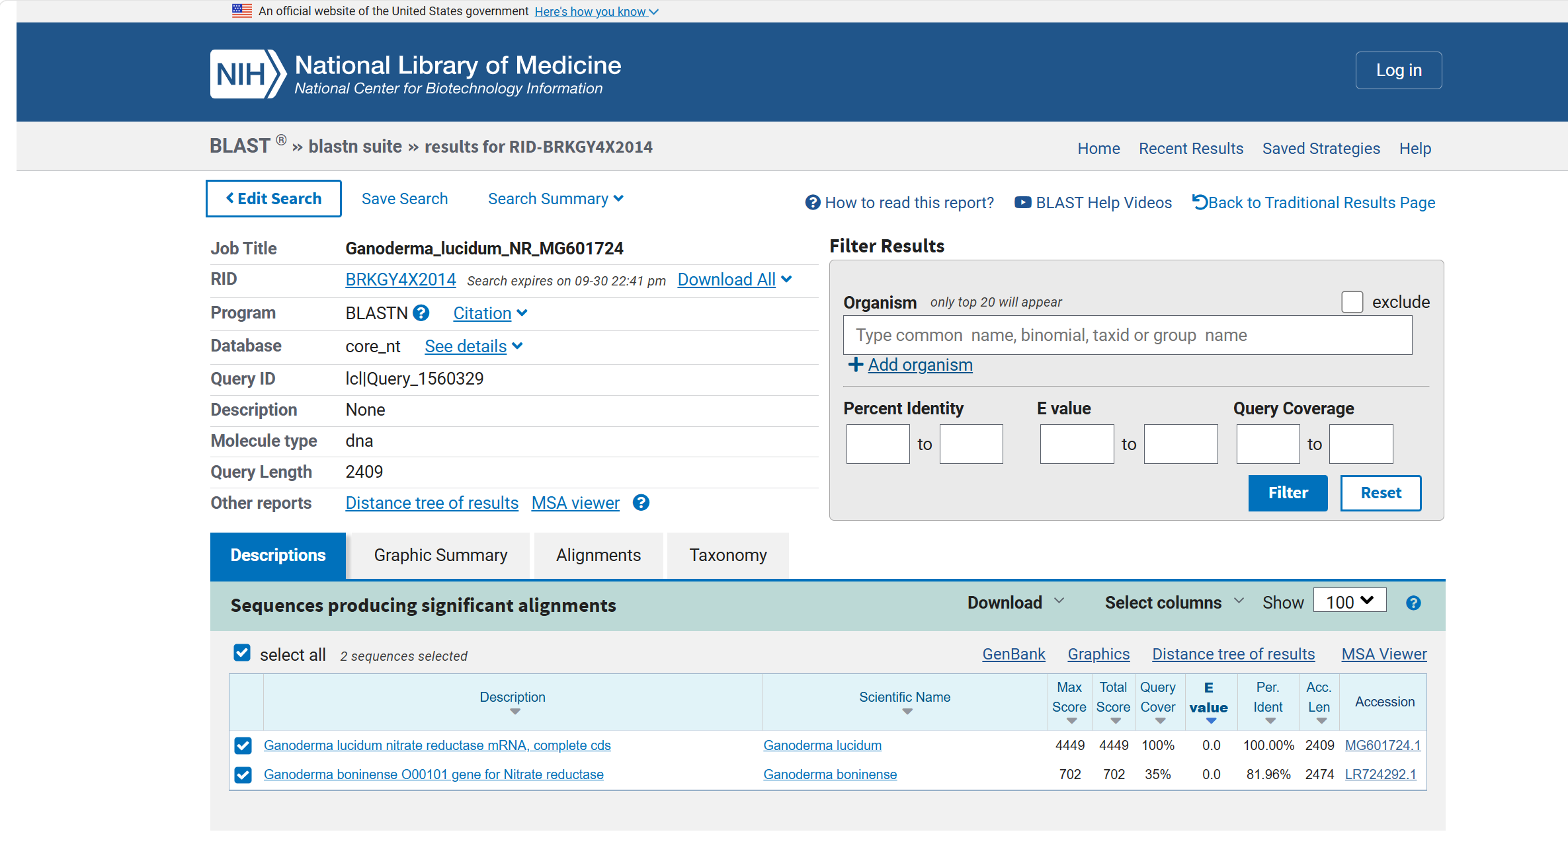Click the help icon next to Show 100
Screen dimensions: 1568x863
click(x=1413, y=603)
